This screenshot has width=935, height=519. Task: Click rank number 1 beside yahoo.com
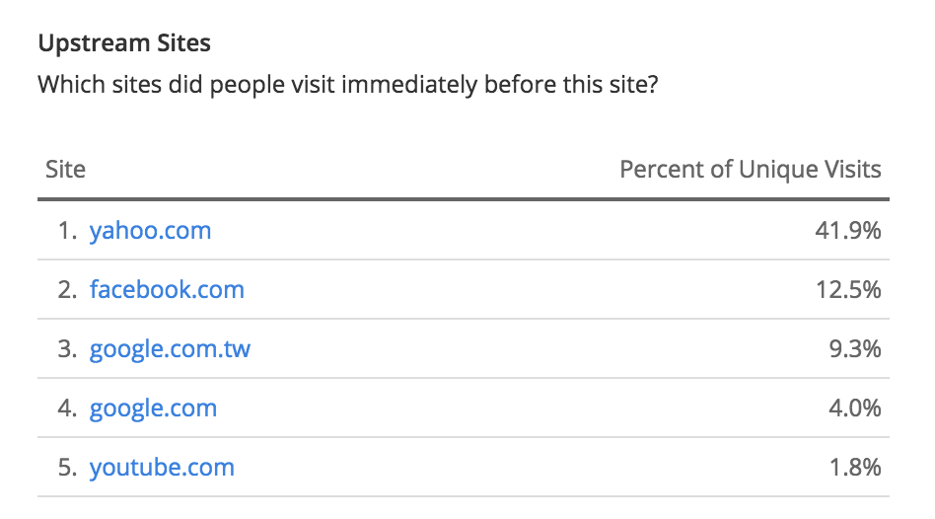tap(66, 231)
